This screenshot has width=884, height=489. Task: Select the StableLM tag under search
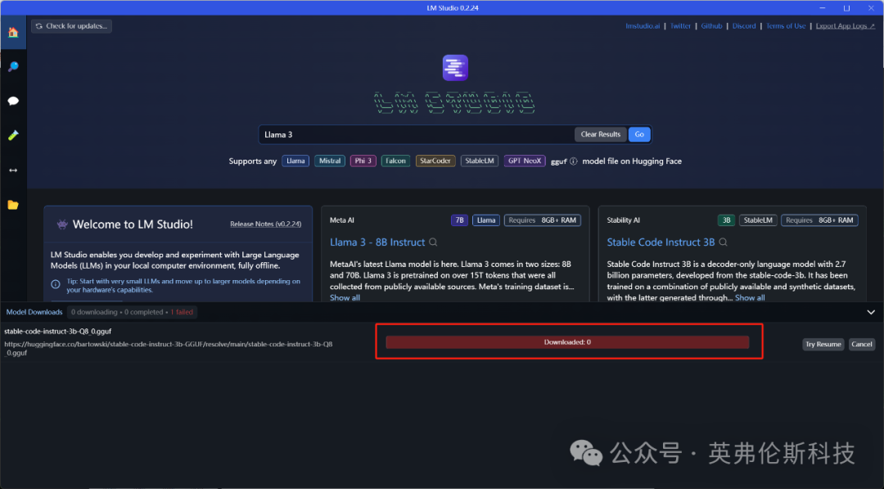point(479,161)
